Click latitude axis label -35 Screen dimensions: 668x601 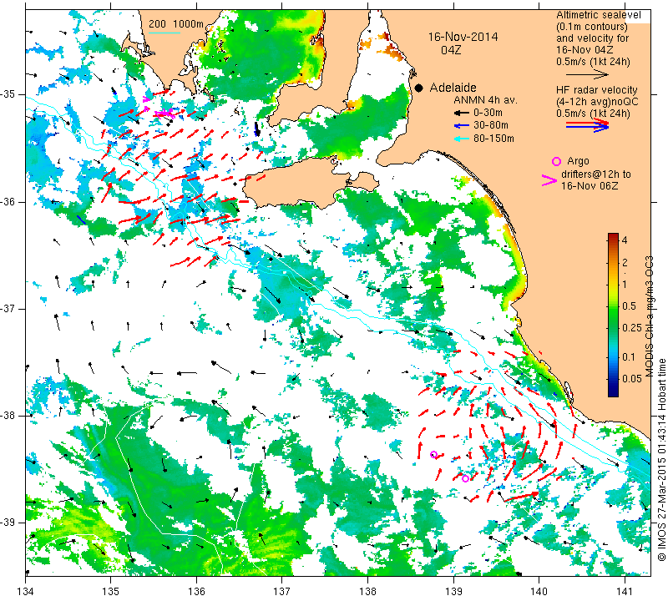click(x=8, y=94)
